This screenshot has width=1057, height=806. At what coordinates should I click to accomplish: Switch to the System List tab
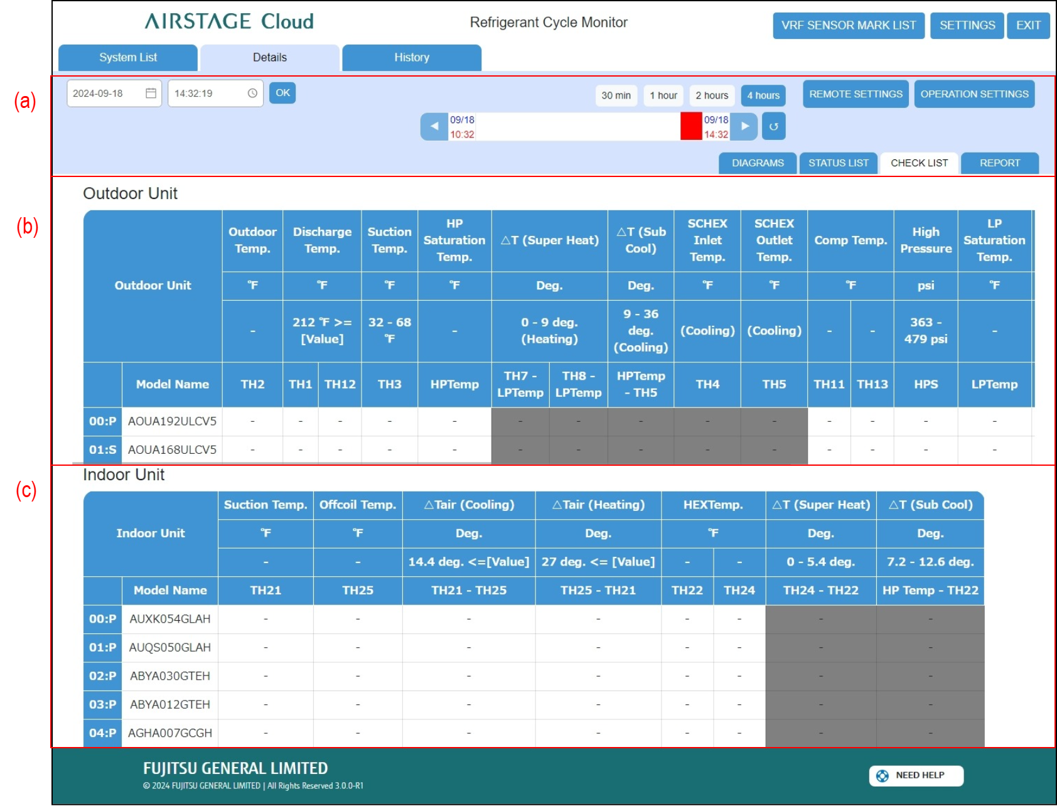pos(128,58)
